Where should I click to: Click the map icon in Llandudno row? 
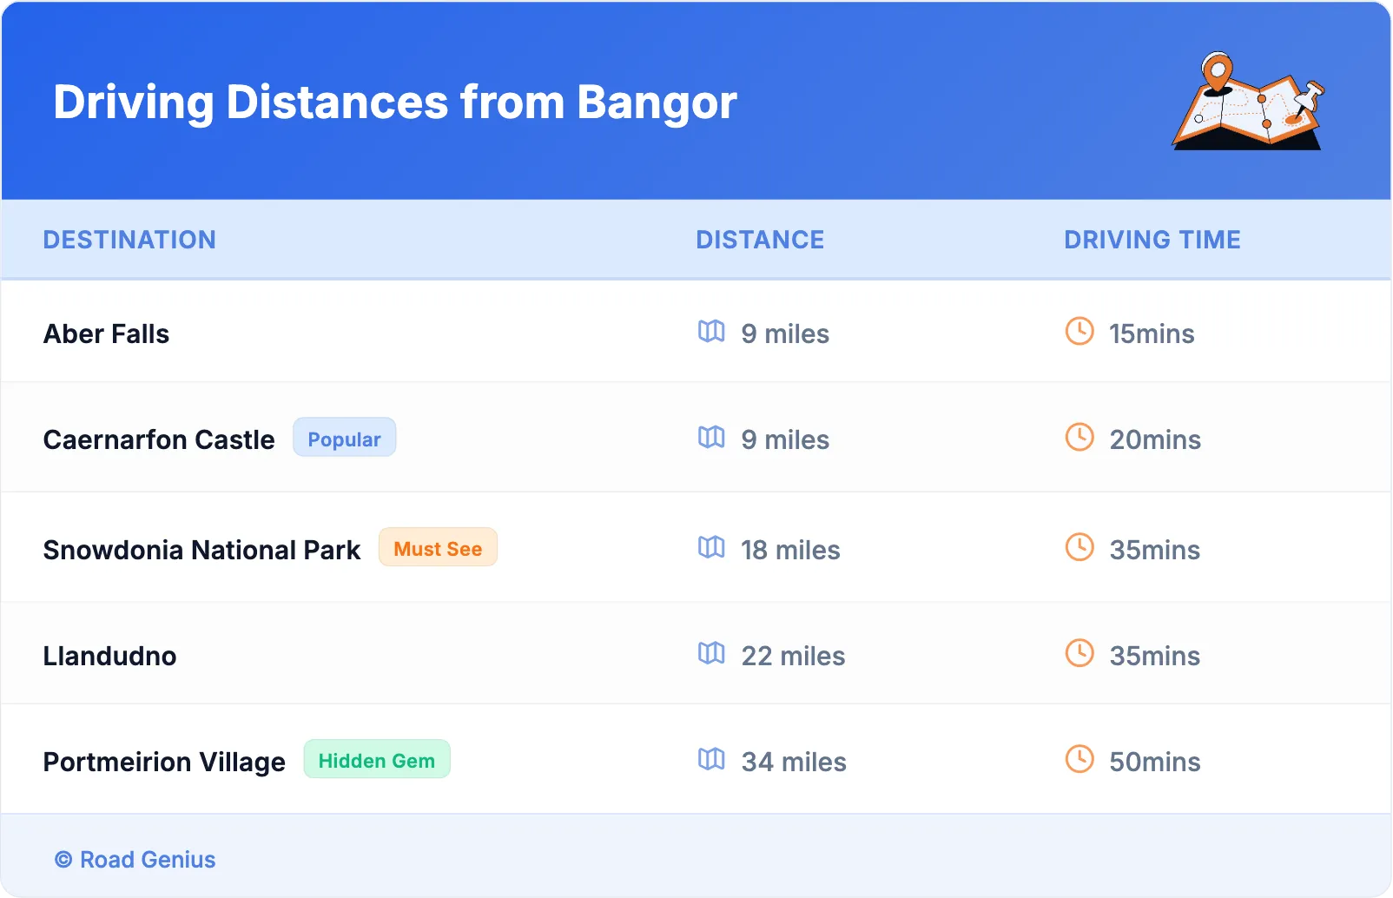coord(711,653)
